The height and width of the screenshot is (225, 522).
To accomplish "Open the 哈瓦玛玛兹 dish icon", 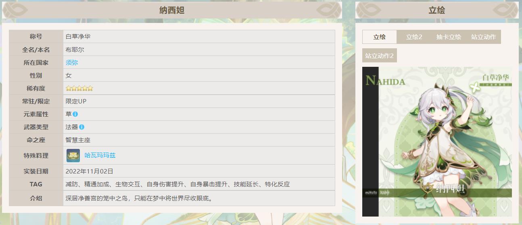I will [x=73, y=155].
